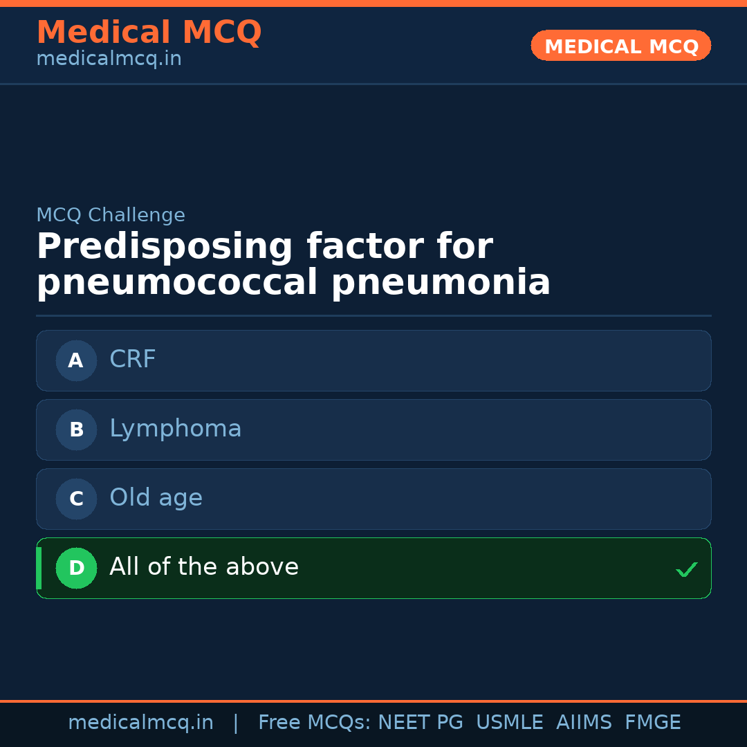
Task: Click the letter A option circle
Action: [x=76, y=360]
